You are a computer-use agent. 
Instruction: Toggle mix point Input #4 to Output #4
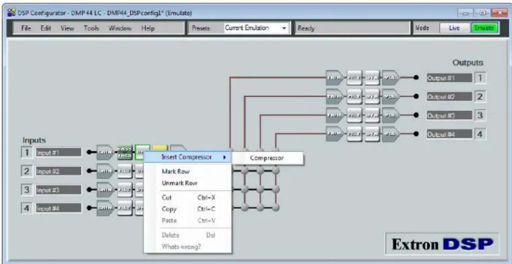(x=276, y=208)
